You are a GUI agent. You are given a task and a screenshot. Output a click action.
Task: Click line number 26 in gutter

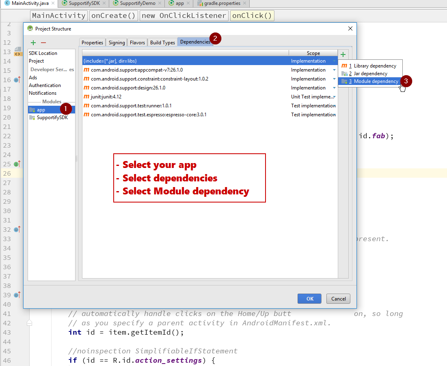click(x=7, y=173)
